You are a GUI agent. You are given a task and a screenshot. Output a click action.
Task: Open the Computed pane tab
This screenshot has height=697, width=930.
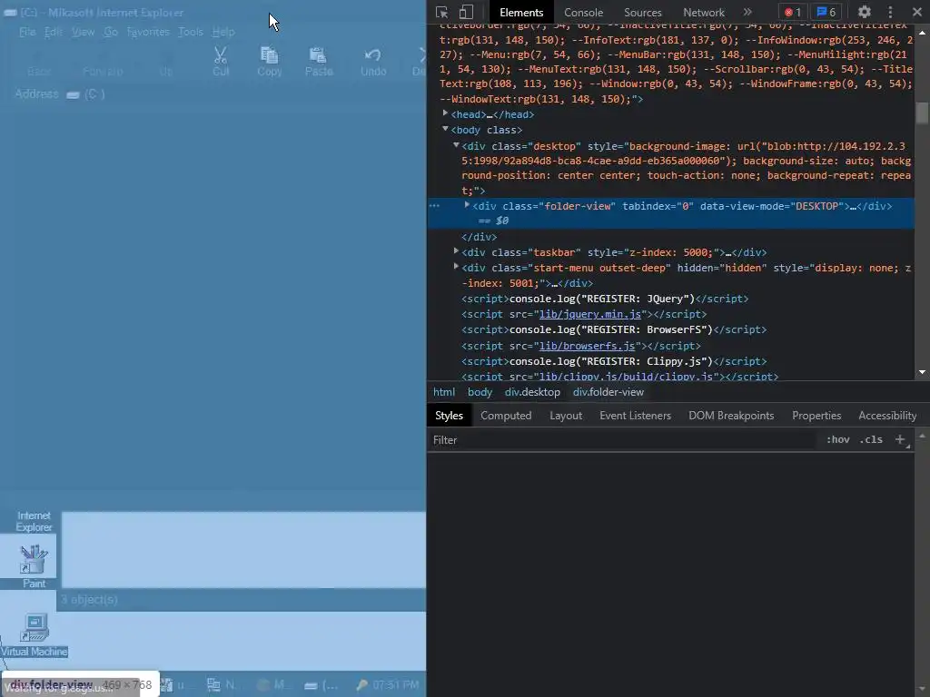pyautogui.click(x=506, y=416)
